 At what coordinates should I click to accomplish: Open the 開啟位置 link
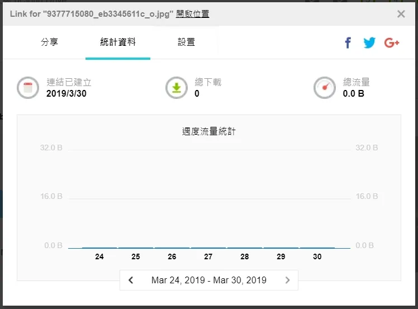point(192,14)
